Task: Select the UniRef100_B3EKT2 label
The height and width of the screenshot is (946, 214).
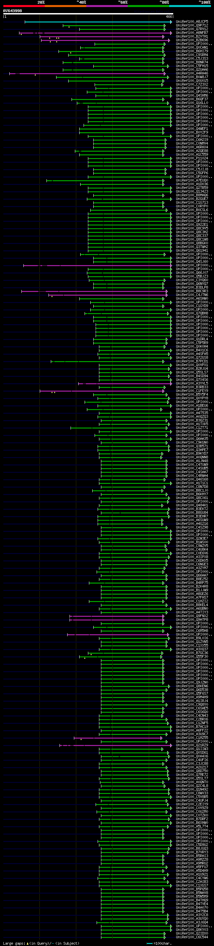Action: click(x=192, y=509)
